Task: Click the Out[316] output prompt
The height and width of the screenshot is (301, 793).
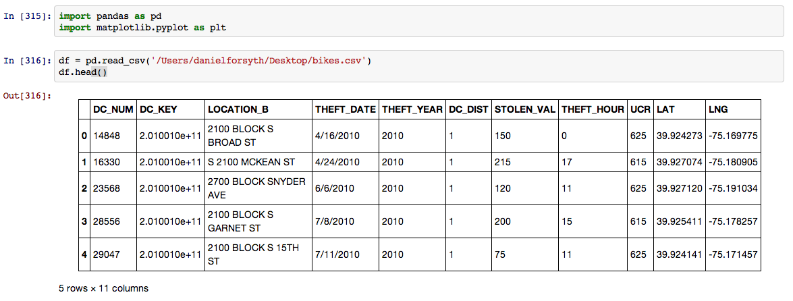Action: tap(28, 96)
